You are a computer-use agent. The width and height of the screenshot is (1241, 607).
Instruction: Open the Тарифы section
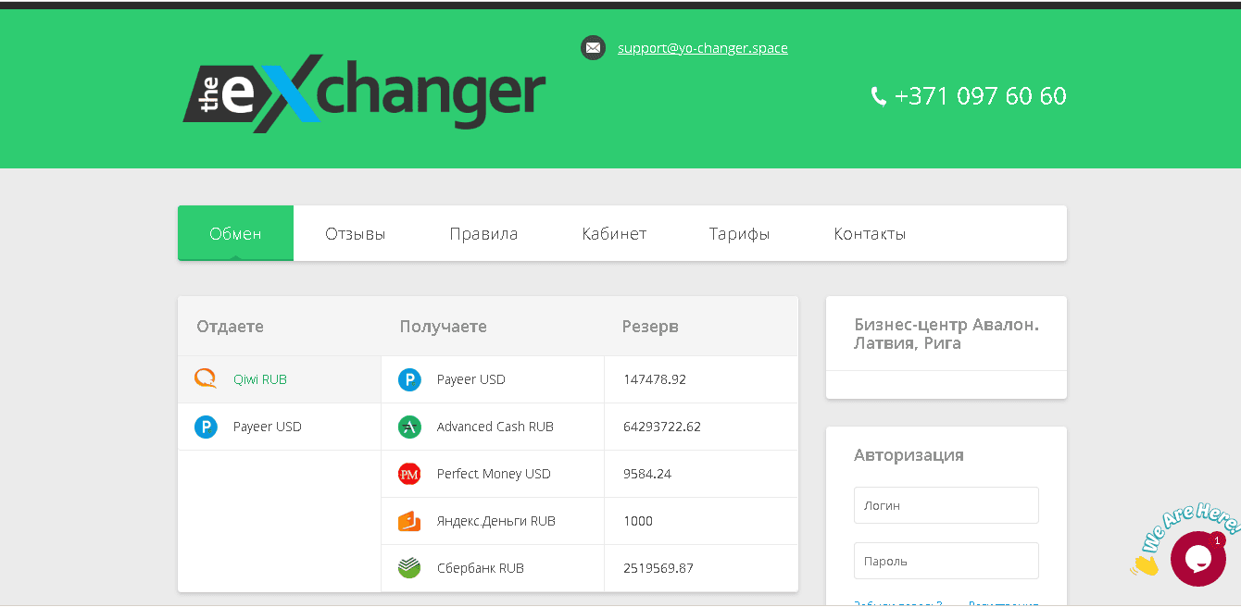point(738,233)
